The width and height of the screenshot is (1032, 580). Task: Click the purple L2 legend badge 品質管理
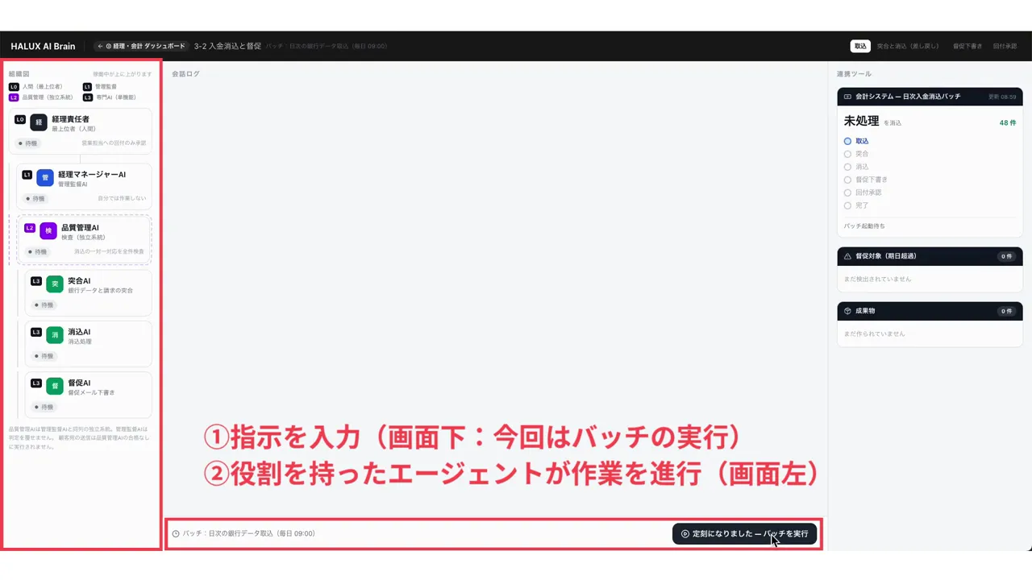[x=14, y=97]
